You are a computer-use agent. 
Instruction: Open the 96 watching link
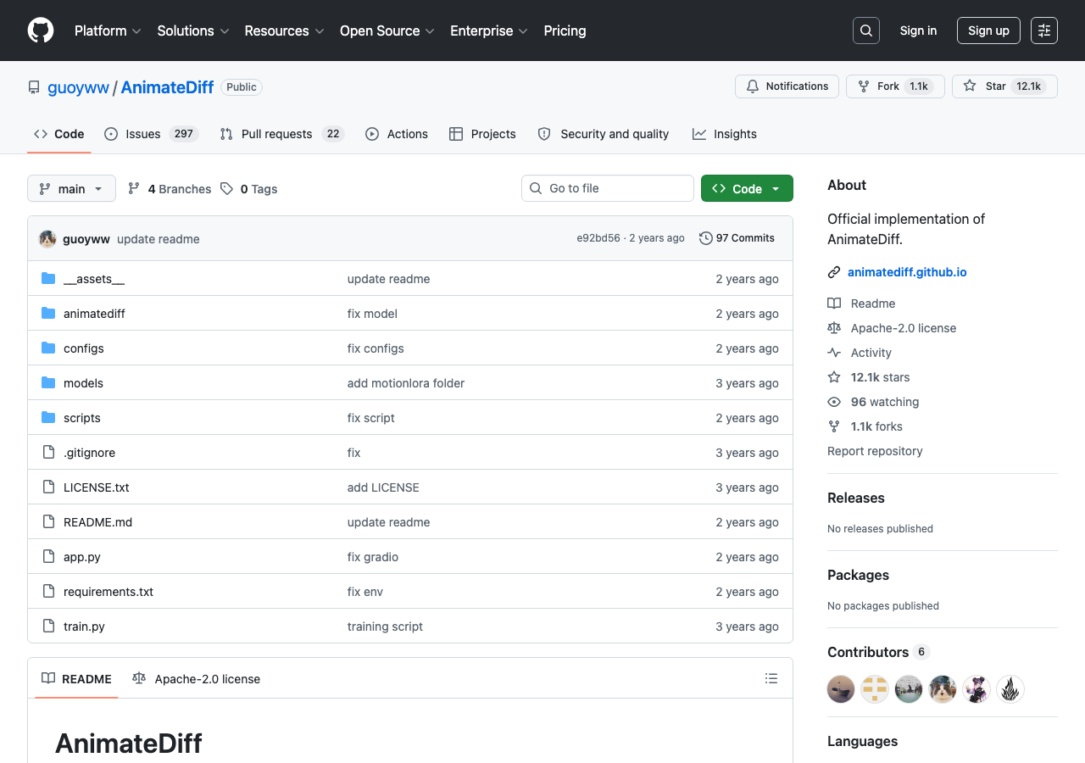[x=885, y=402]
